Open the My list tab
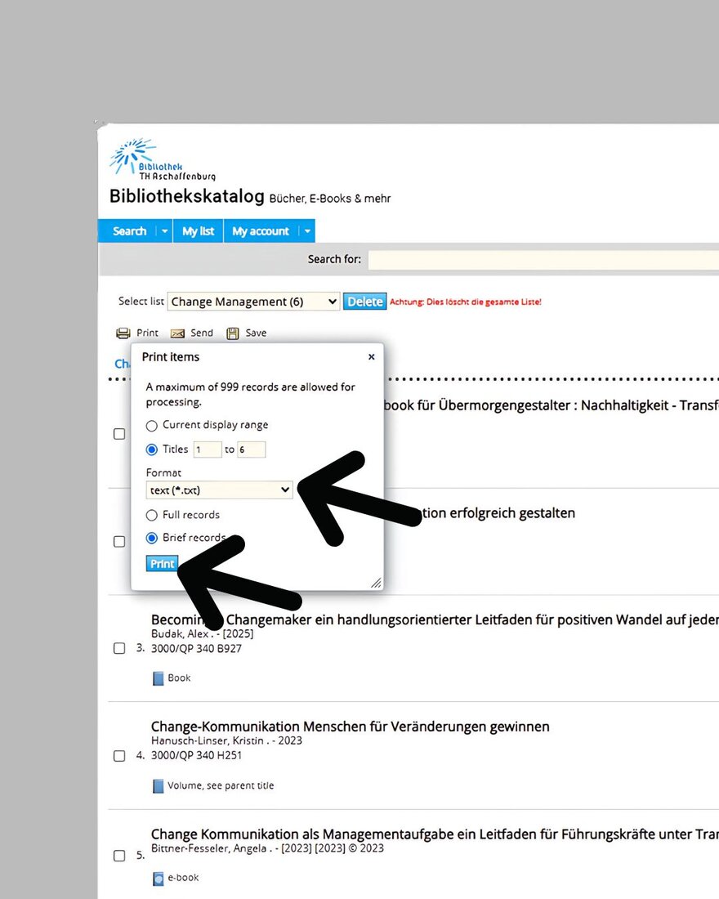Screen dimensions: 719x899 198,231
